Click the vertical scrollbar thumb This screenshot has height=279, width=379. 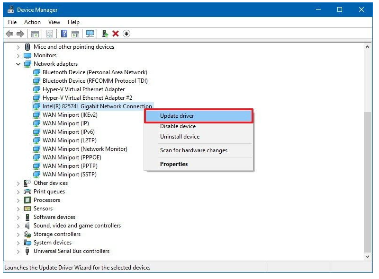(368, 182)
